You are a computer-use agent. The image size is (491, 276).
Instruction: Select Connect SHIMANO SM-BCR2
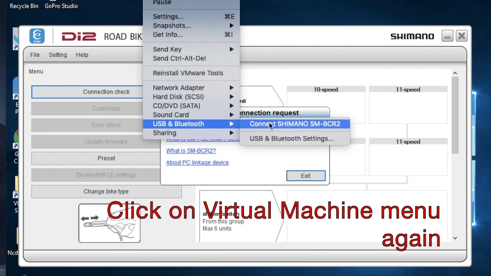(295, 124)
